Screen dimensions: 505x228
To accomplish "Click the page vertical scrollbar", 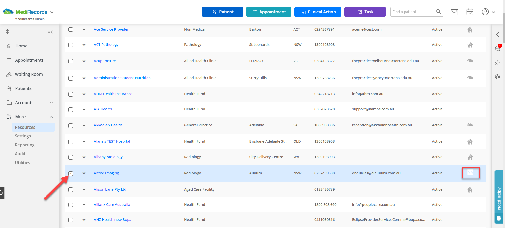I will click(504, 28).
